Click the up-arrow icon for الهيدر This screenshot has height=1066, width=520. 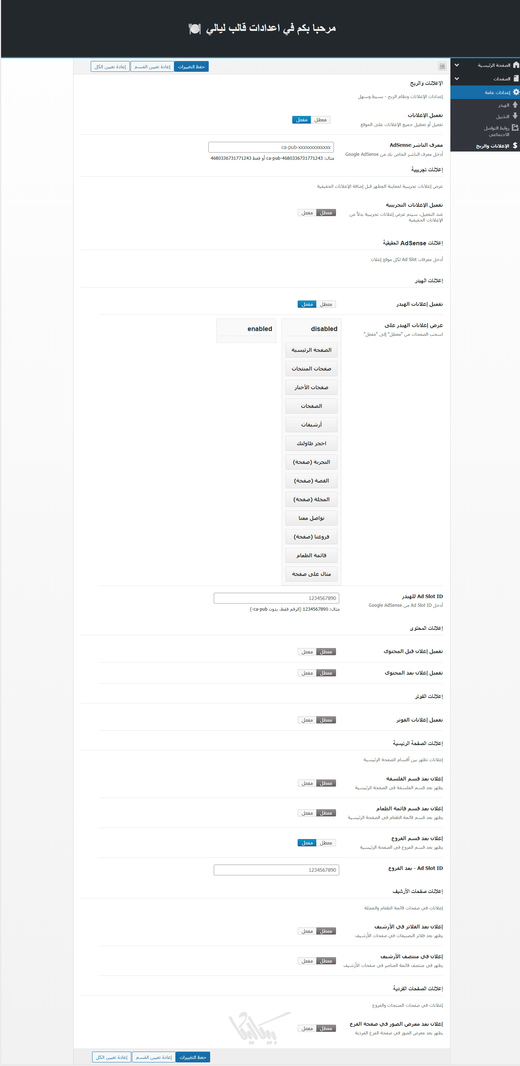tap(515, 105)
